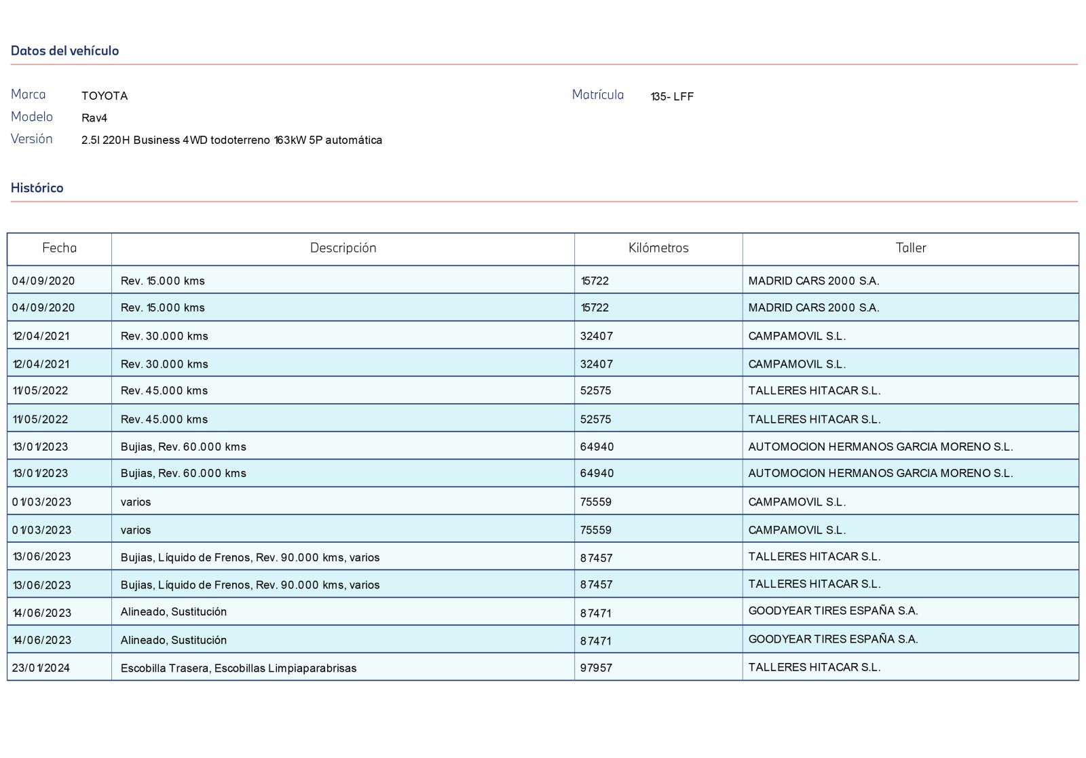Click the 'Matrícula' field label
This screenshot has width=1086, height=758.
click(598, 95)
